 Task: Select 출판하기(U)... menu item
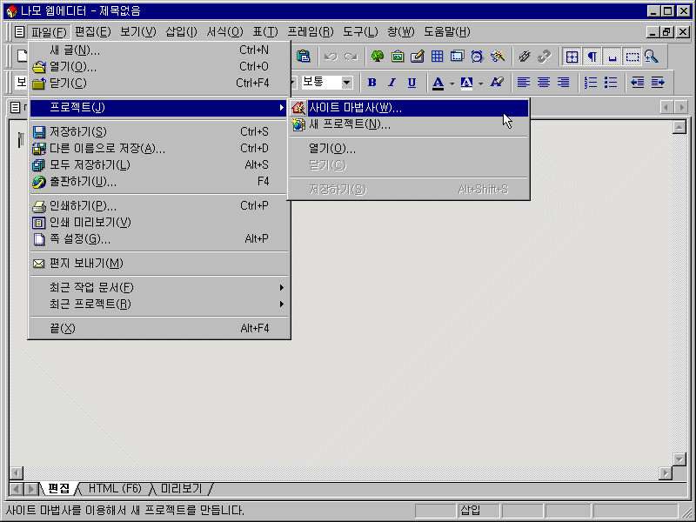pyautogui.click(x=159, y=182)
